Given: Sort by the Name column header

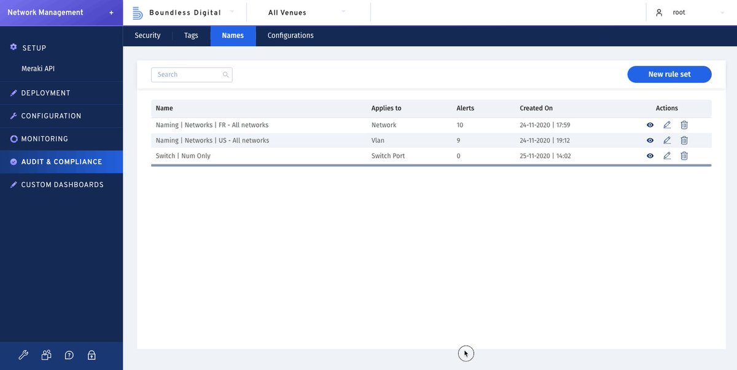Looking at the screenshot, I should (165, 108).
